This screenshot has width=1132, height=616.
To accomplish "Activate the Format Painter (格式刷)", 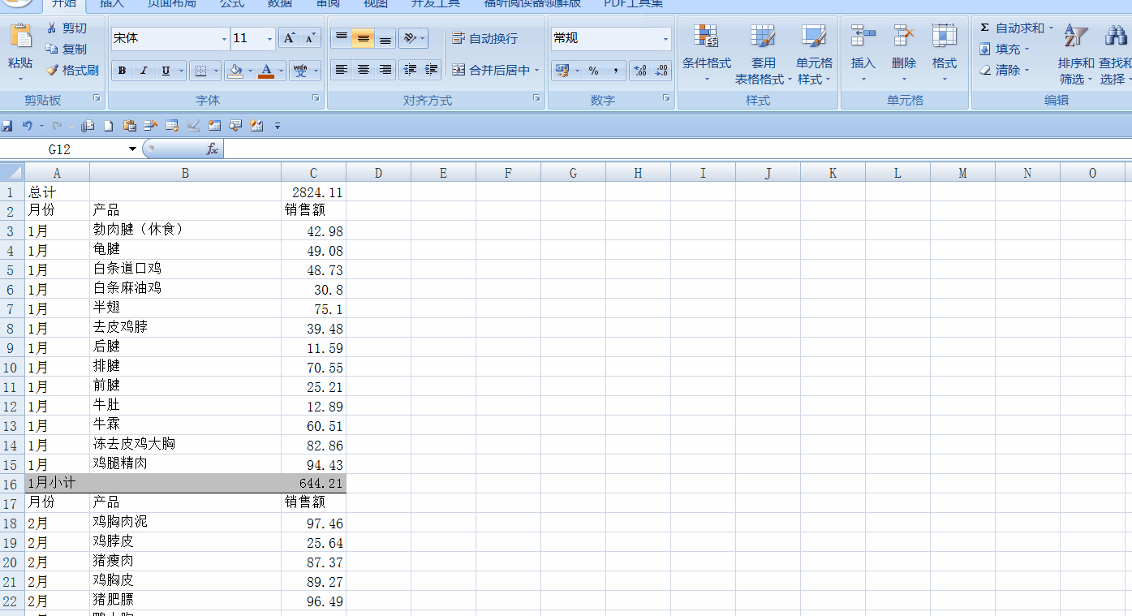I will click(72, 71).
